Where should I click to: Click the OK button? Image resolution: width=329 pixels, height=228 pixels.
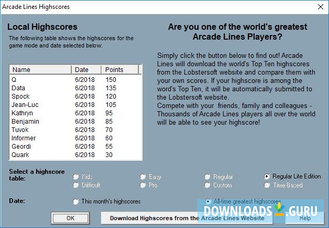(70, 218)
